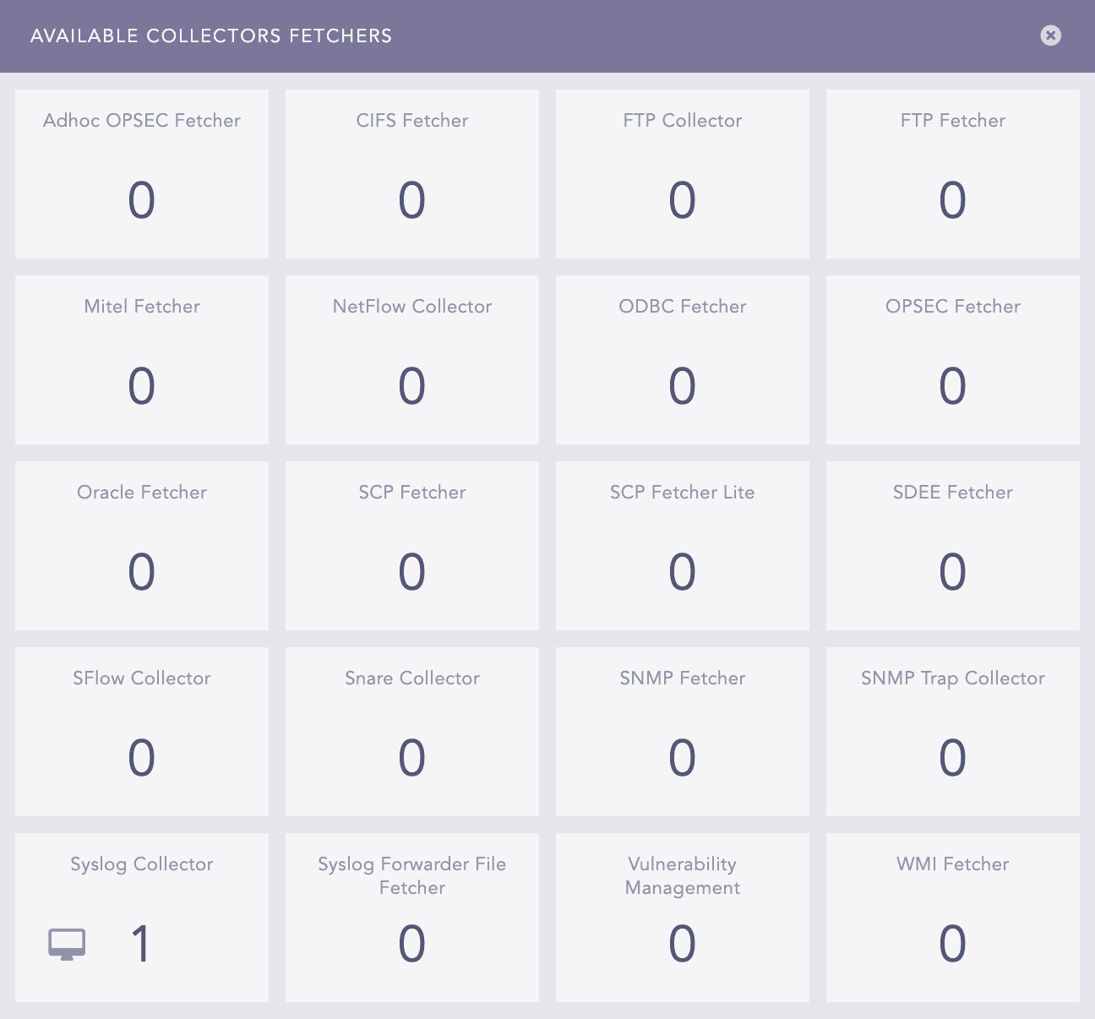Click the monitor icon in Syslog Collector
The image size is (1095, 1019).
tap(67, 944)
